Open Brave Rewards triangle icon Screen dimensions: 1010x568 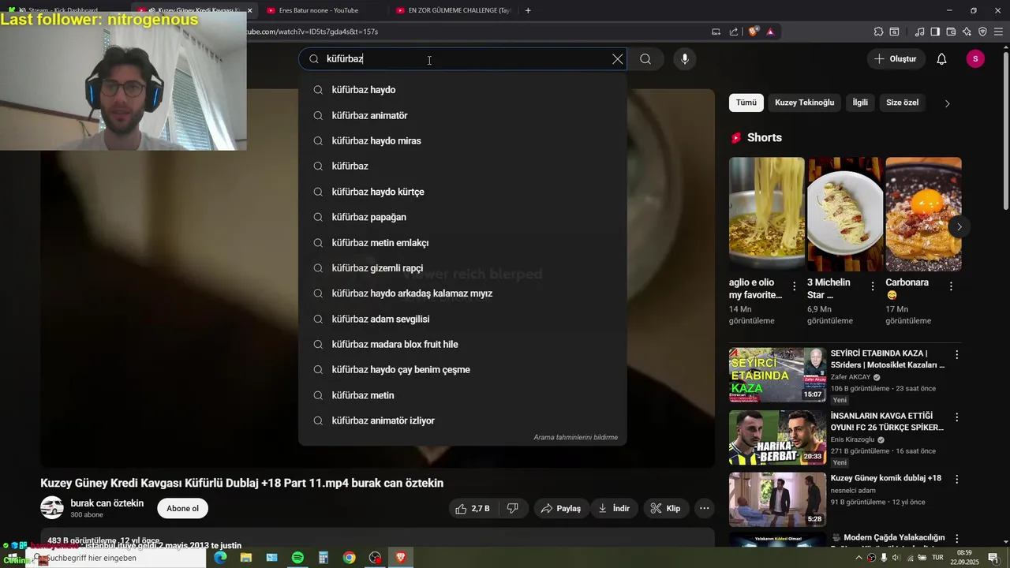pos(770,32)
